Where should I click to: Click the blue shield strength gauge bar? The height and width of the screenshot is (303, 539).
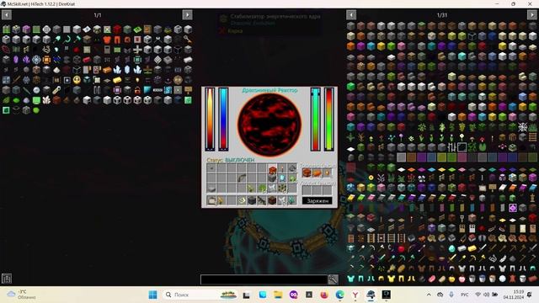click(223, 120)
